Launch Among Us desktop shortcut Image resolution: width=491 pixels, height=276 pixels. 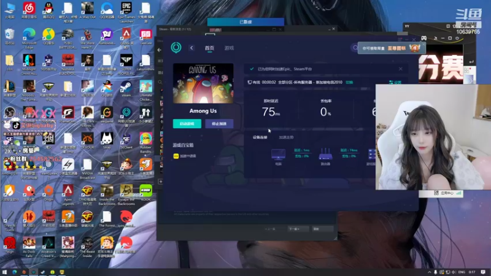point(10,166)
